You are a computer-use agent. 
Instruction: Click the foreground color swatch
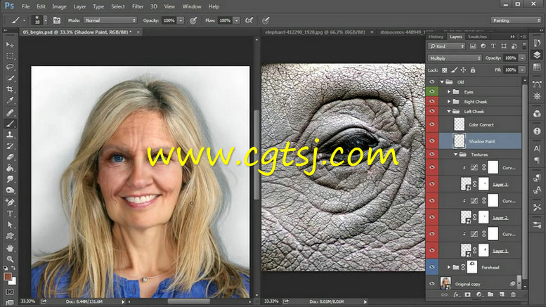(x=7, y=276)
